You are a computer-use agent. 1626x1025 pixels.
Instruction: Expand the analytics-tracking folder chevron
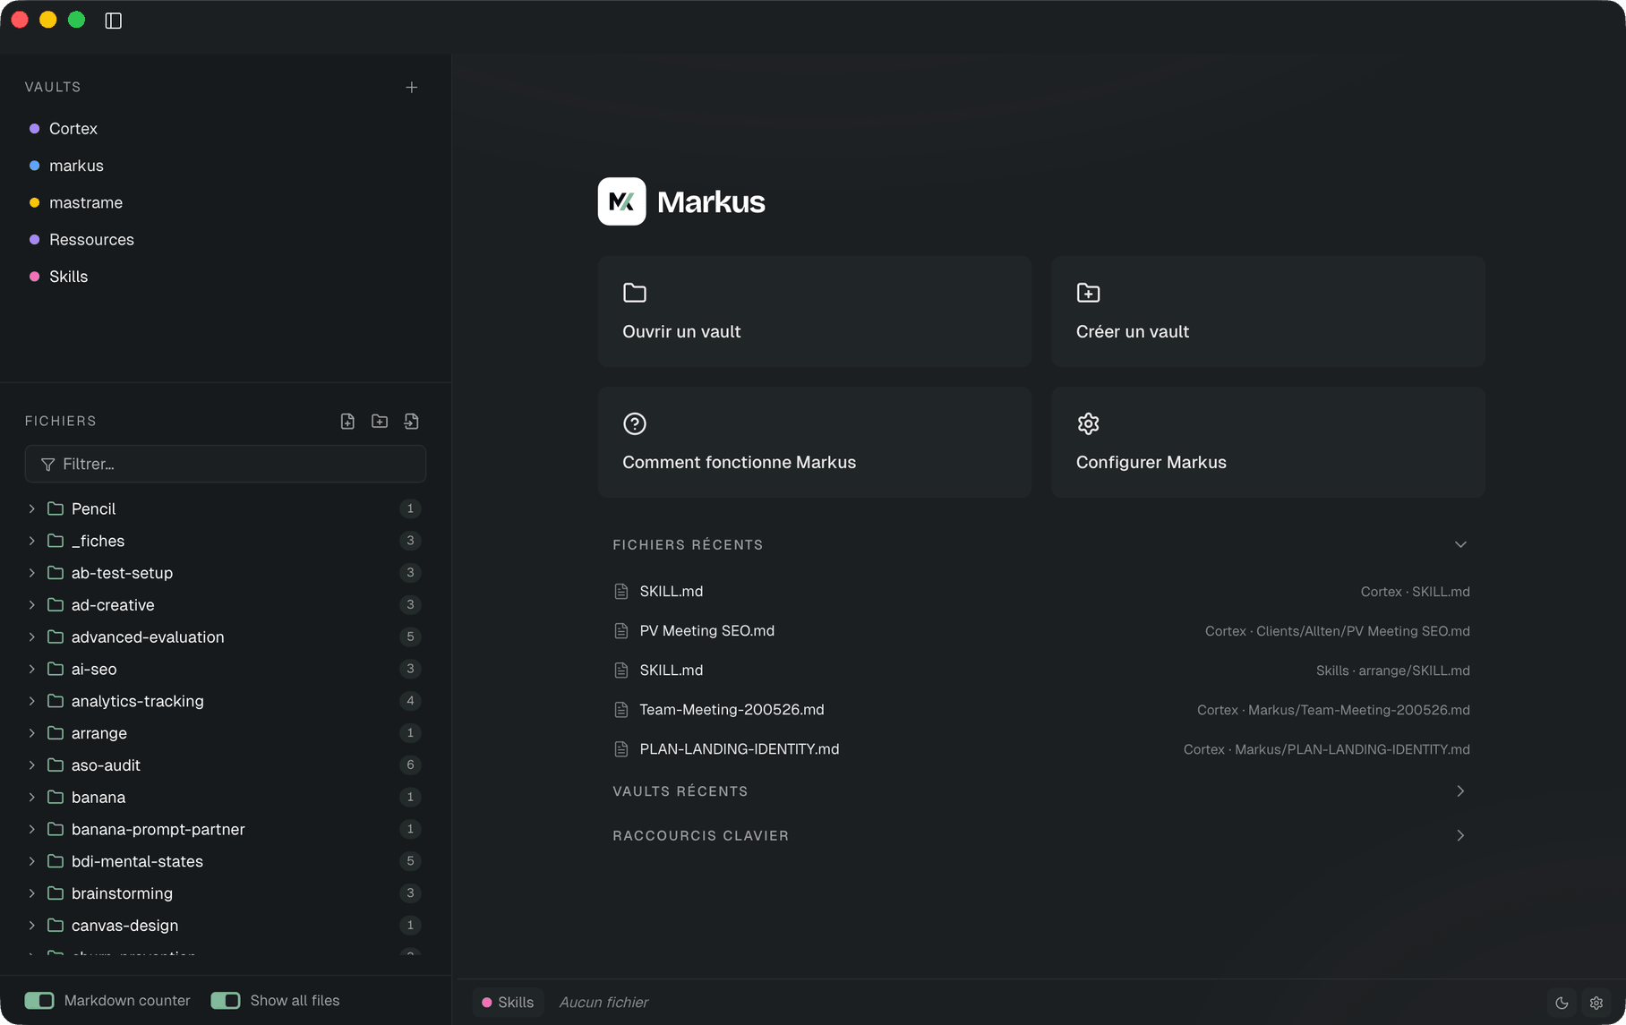tap(31, 701)
